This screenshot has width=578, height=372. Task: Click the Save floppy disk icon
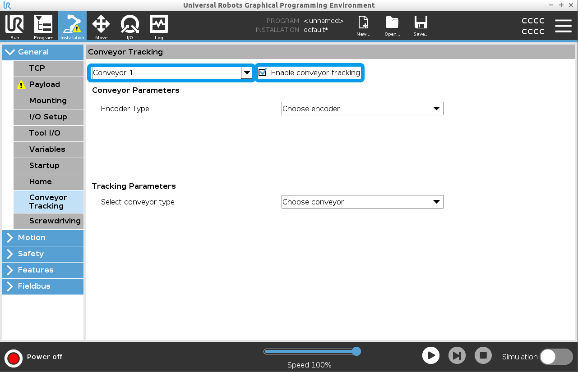[421, 25]
